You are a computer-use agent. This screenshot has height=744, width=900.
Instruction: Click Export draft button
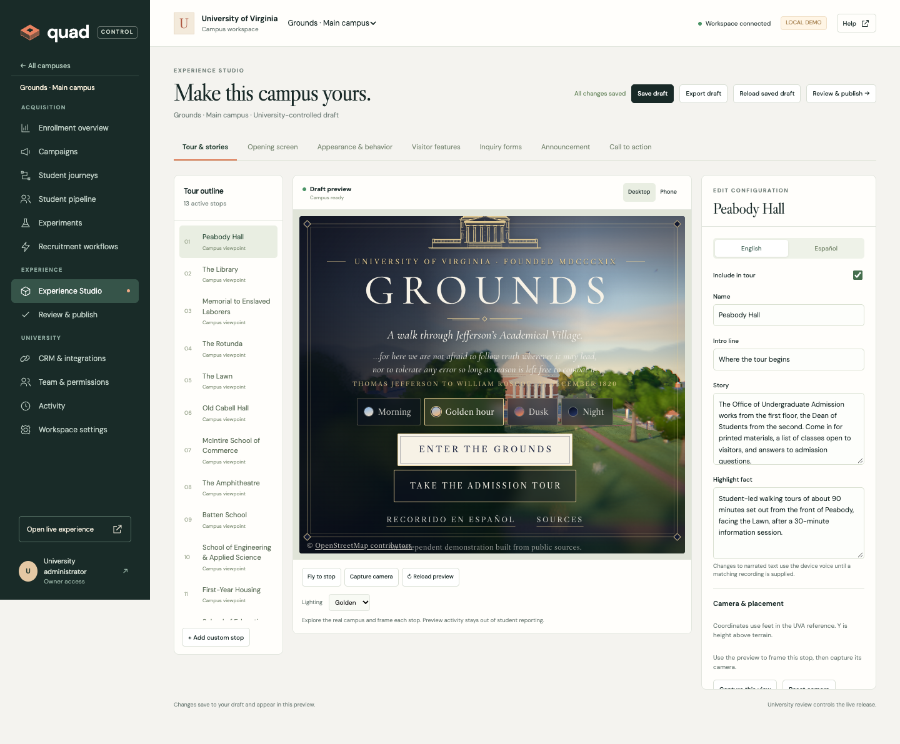tap(703, 94)
